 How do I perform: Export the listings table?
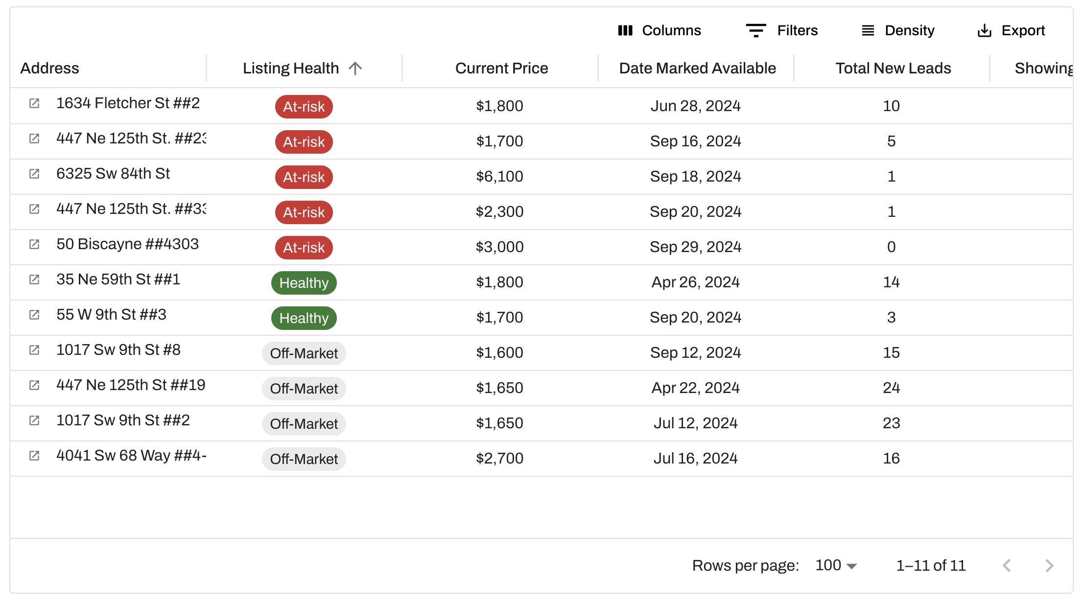coord(1011,30)
